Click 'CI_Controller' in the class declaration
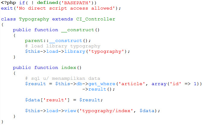The width and height of the screenshot is (203, 125). pyautogui.click(x=95, y=19)
